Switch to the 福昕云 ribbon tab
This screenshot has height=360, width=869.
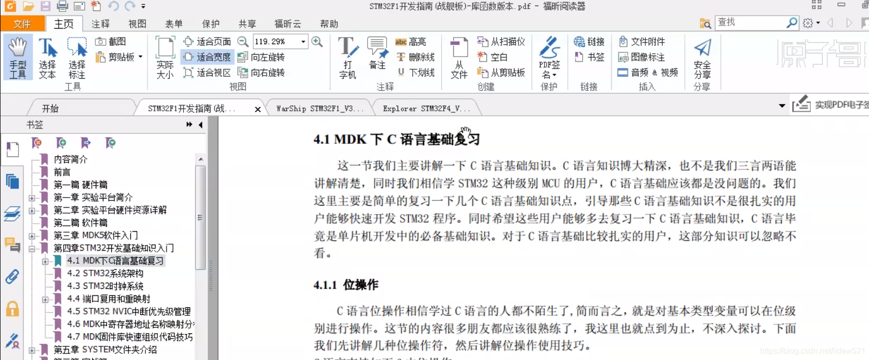288,24
